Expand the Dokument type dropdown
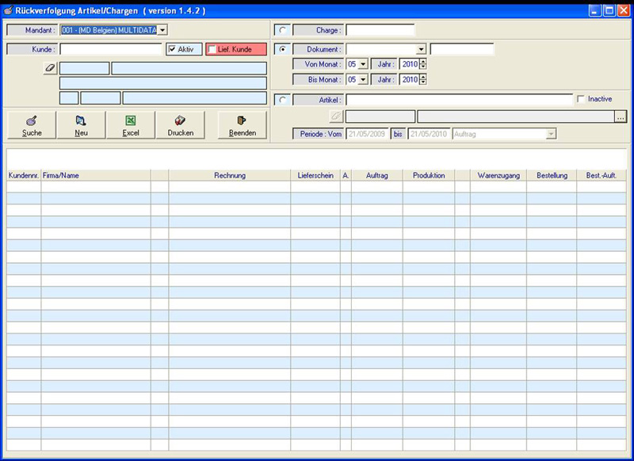634x461 pixels. click(421, 49)
